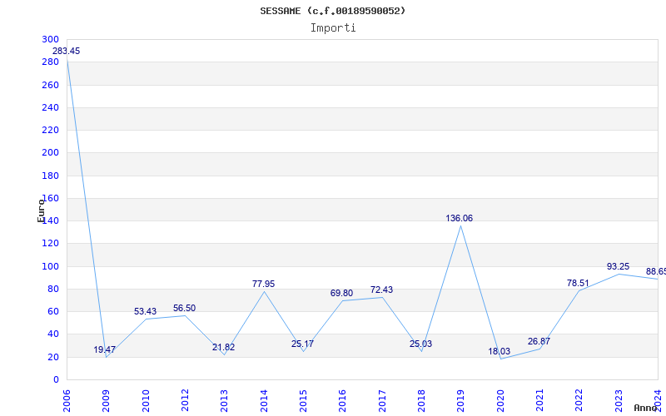
Task: Click the 283.45 data point label
Action: pos(67,52)
